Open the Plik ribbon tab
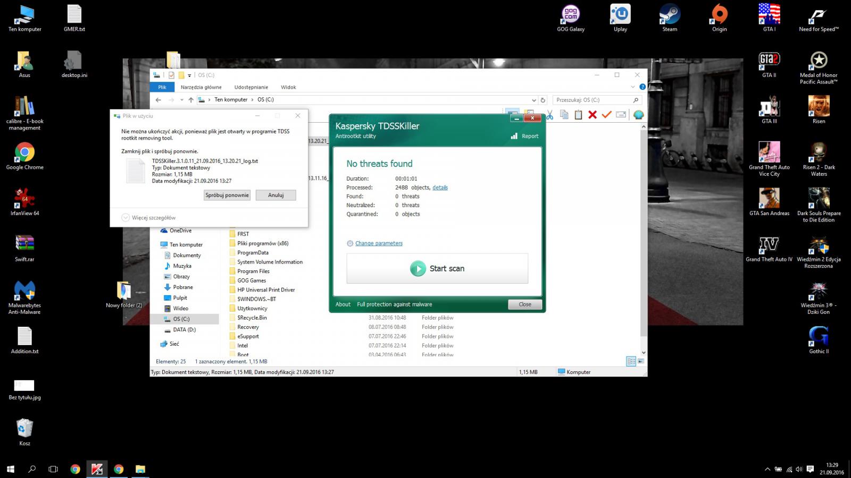Viewport: 851px width, 478px height. [x=162, y=87]
